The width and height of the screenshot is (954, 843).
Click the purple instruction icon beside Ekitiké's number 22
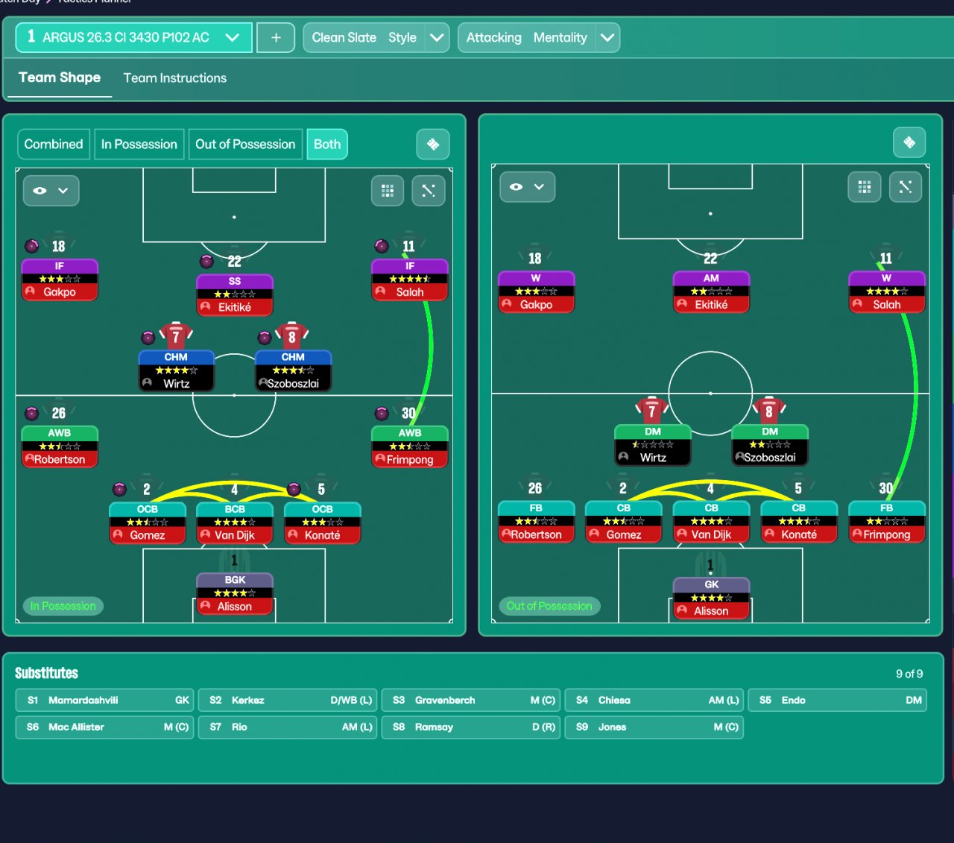tap(207, 261)
